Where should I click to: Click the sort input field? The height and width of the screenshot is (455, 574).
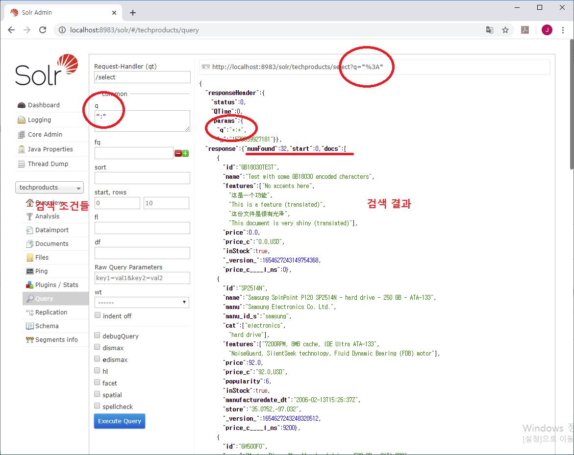coord(143,178)
